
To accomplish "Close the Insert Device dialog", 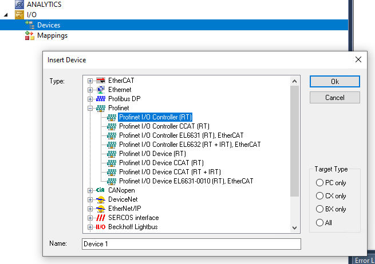I will coord(358,59).
